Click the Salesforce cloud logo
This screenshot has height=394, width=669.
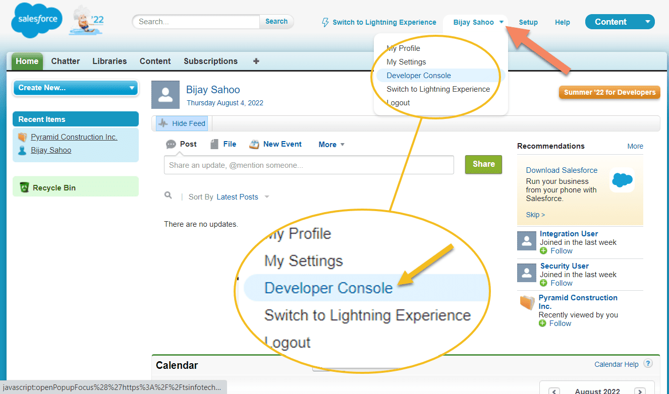[x=37, y=21]
